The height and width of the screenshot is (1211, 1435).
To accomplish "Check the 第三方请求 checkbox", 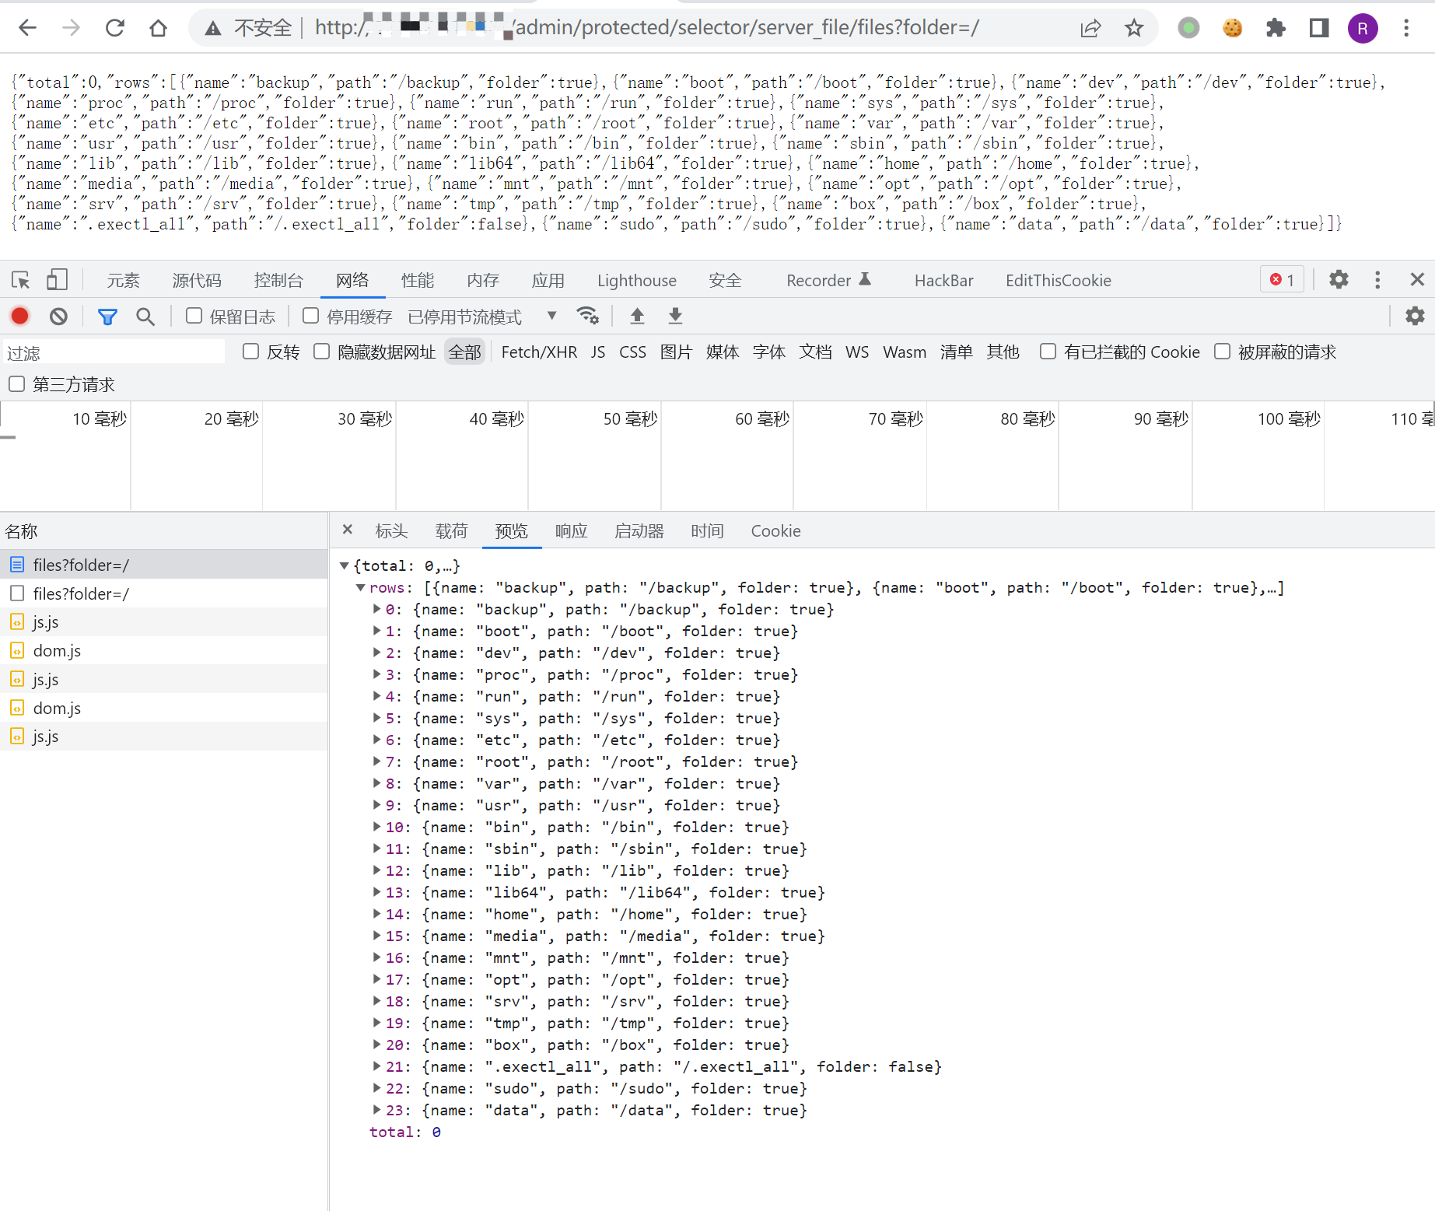I will click(17, 384).
